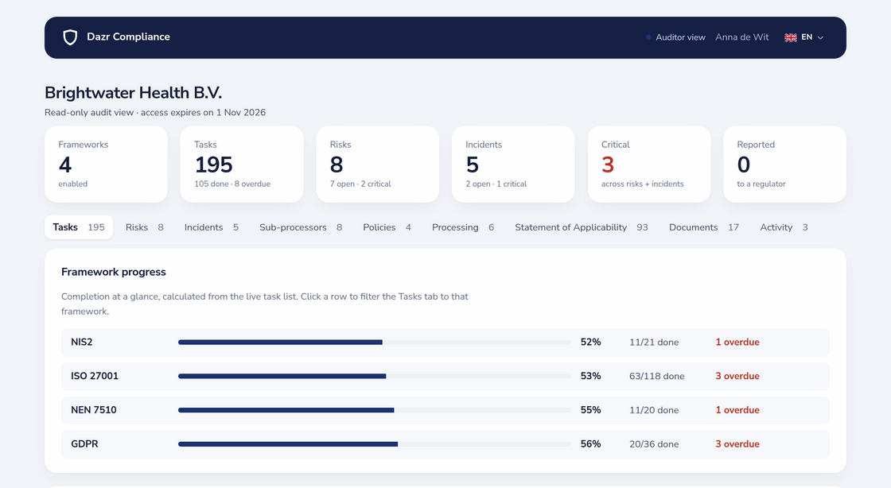The width and height of the screenshot is (891, 488).
Task: Click the GDPR progress bar
Action: pos(375,444)
